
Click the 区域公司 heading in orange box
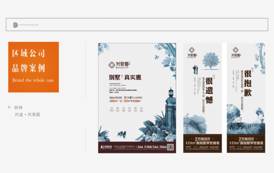click(28, 53)
